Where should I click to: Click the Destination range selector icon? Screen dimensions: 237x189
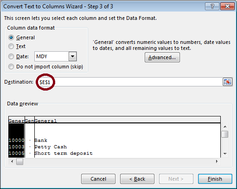coord(227,82)
